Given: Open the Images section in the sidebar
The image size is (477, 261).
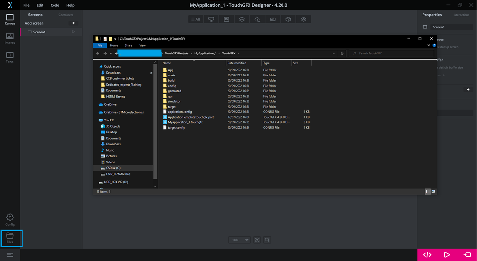Looking at the screenshot, I should click(10, 38).
